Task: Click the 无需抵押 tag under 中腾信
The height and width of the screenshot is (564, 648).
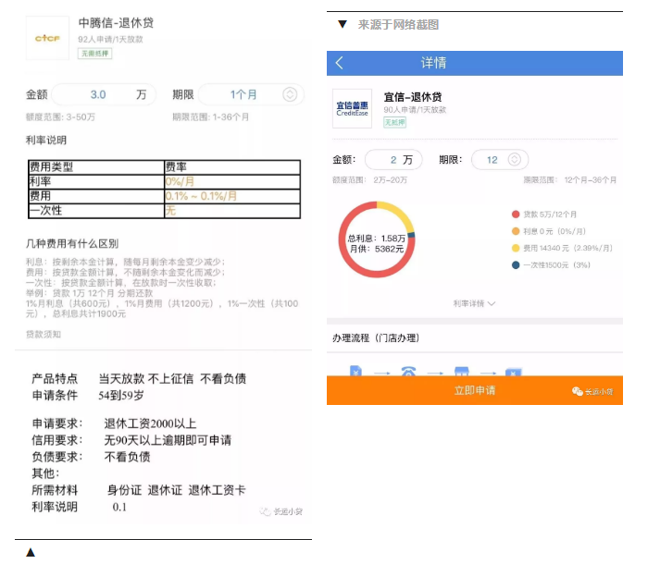Action: tap(94, 54)
